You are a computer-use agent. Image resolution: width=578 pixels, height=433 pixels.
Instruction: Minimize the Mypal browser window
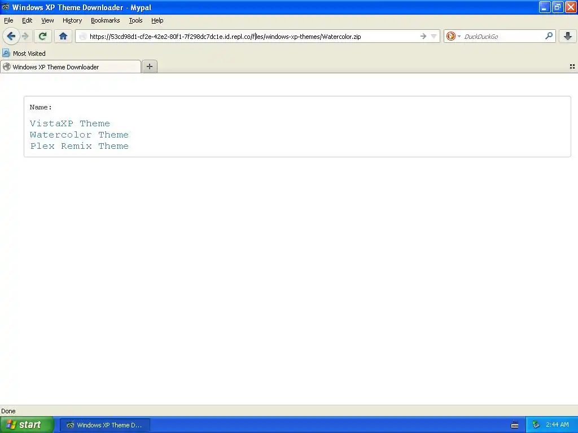coord(545,7)
